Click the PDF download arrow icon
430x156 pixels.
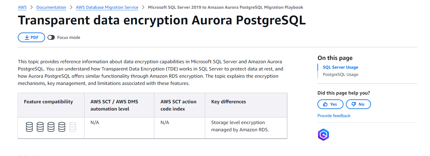tap(27, 37)
